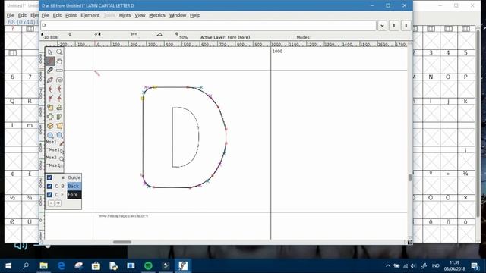Select the HV Curve point tool

[x=59, y=89]
